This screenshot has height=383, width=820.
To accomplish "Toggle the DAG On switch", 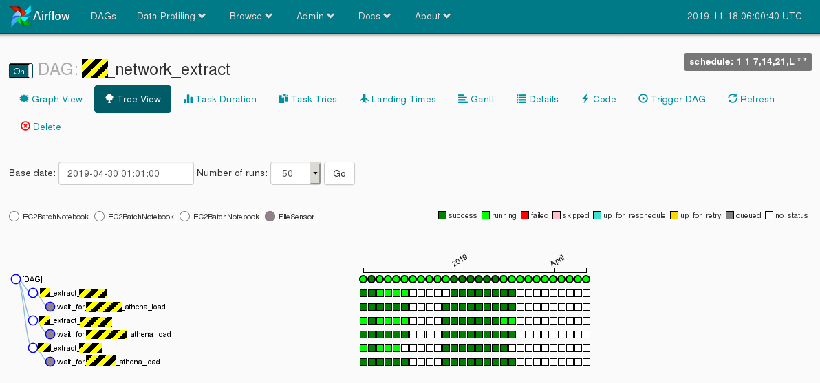I will [21, 71].
